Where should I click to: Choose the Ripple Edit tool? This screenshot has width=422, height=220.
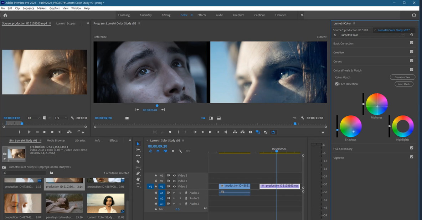click(x=138, y=156)
